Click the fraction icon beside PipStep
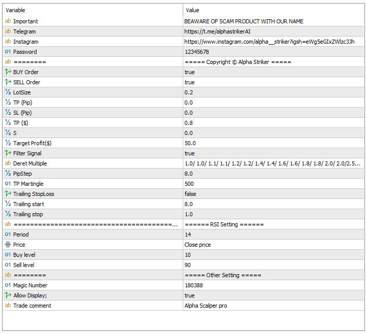 coord(8,174)
